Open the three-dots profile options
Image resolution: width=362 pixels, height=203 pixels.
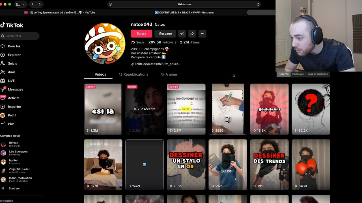(x=202, y=34)
